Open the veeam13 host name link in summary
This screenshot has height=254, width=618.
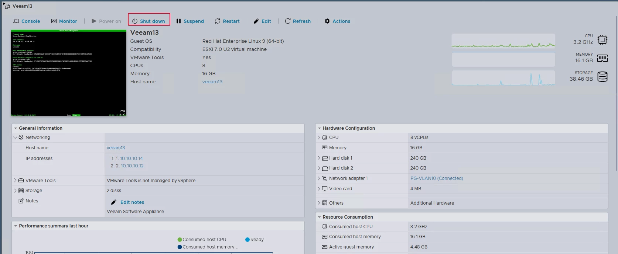(212, 82)
